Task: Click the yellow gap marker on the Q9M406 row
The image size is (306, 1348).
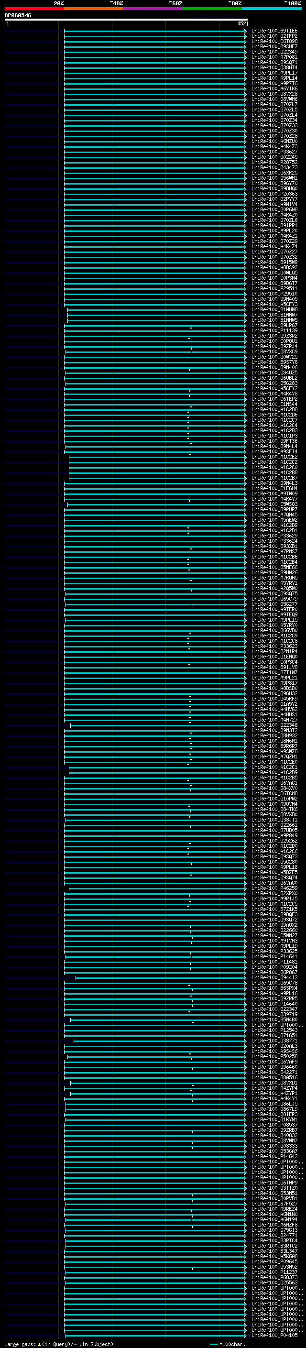Action: pyautogui.click(x=190, y=370)
